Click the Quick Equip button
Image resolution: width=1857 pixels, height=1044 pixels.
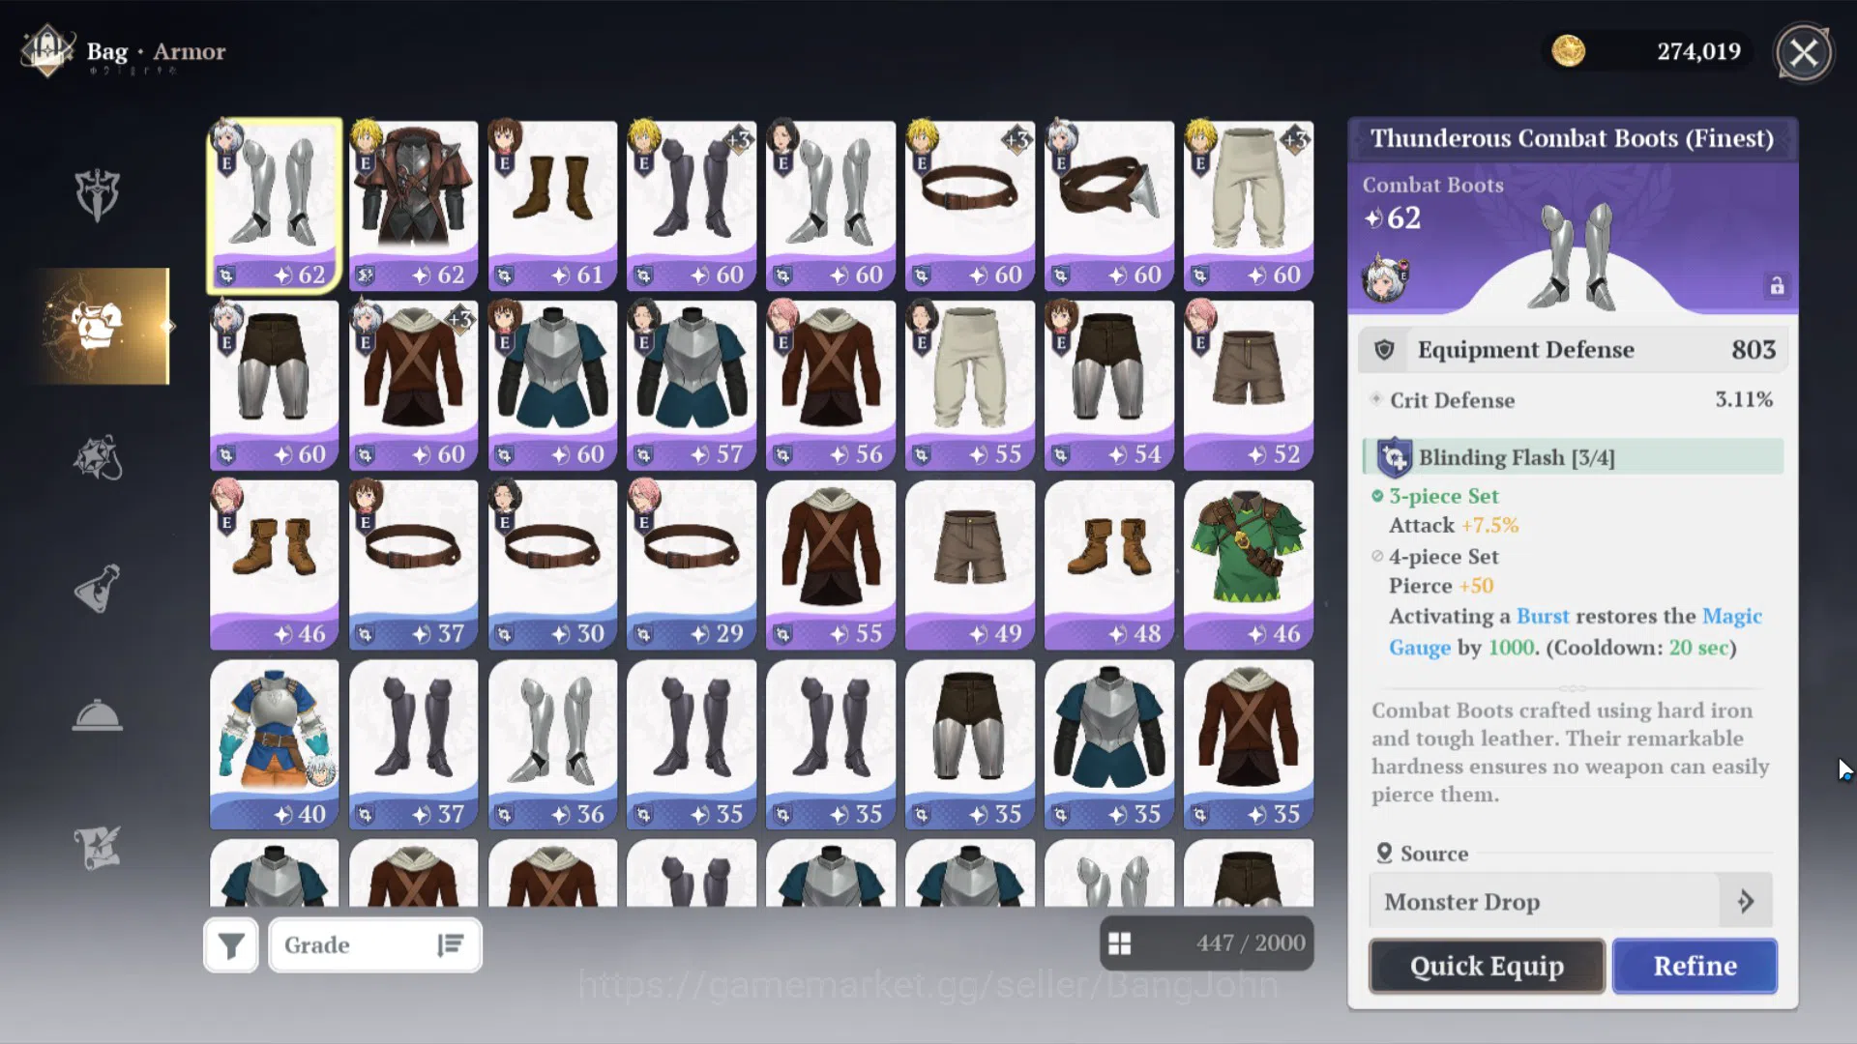point(1487,966)
